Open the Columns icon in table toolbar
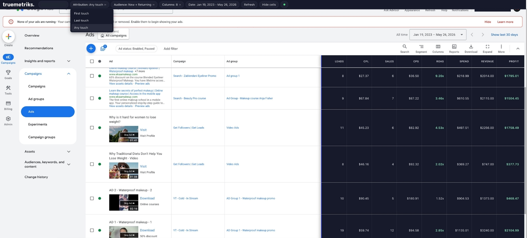527x238 pixels. click(438, 47)
